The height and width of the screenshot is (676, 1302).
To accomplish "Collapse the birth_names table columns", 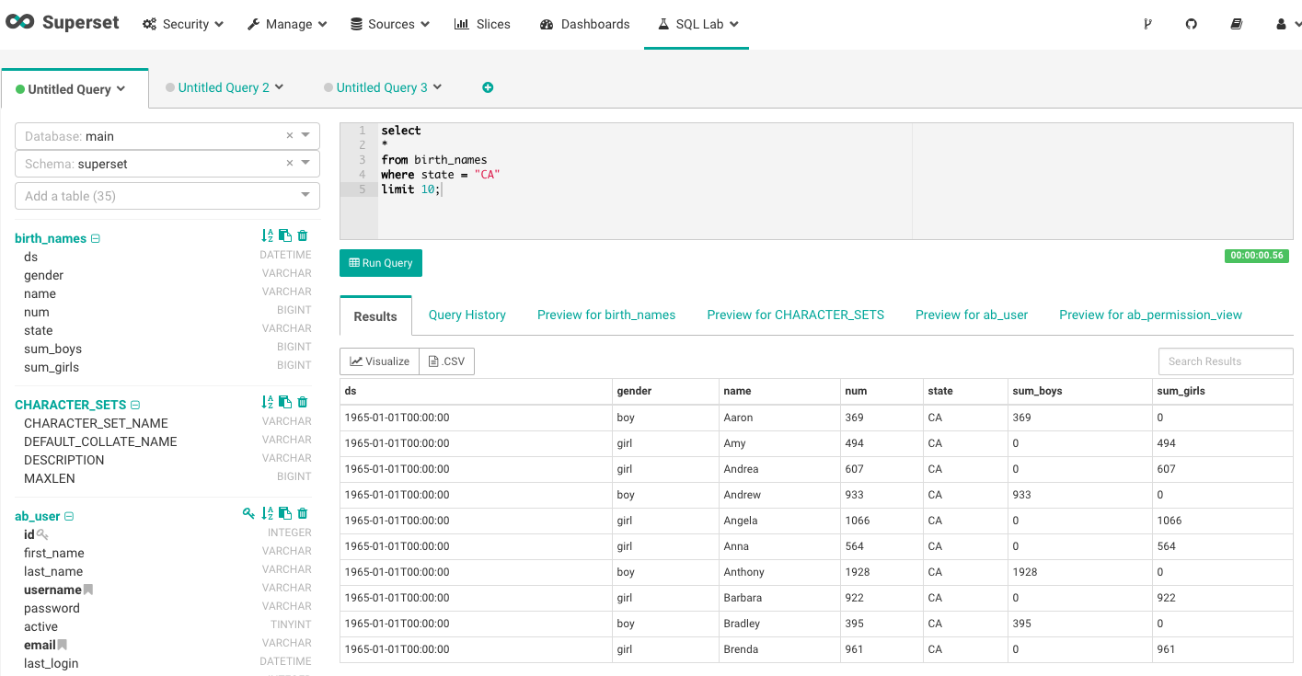I will pyautogui.click(x=96, y=239).
